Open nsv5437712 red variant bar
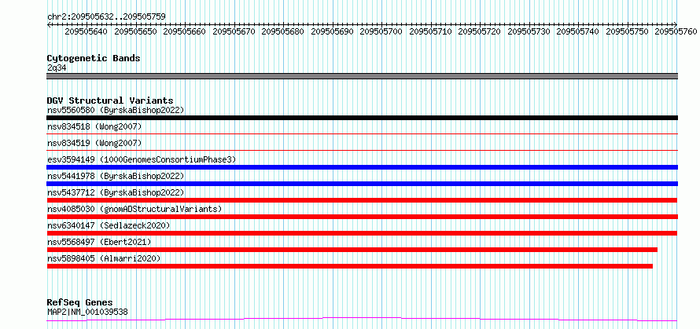The width and height of the screenshot is (700, 329). click(362, 200)
